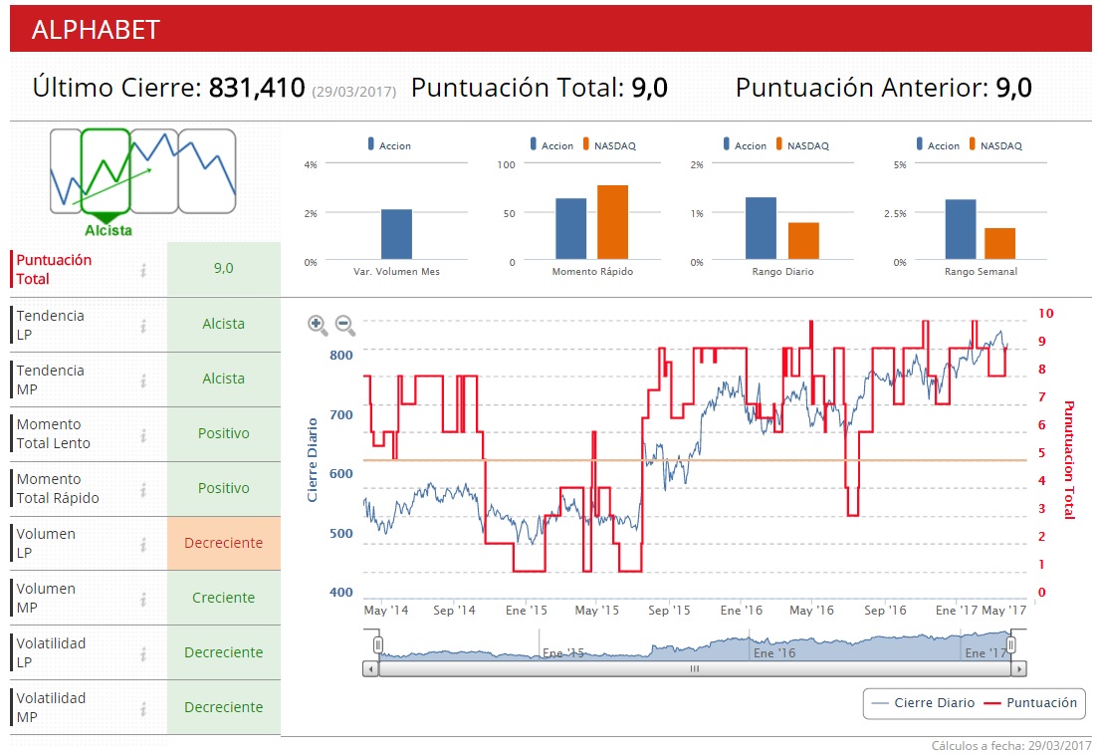Open info icon for Momento Total Lento
This screenshot has width=1097, height=755.
[x=143, y=434]
